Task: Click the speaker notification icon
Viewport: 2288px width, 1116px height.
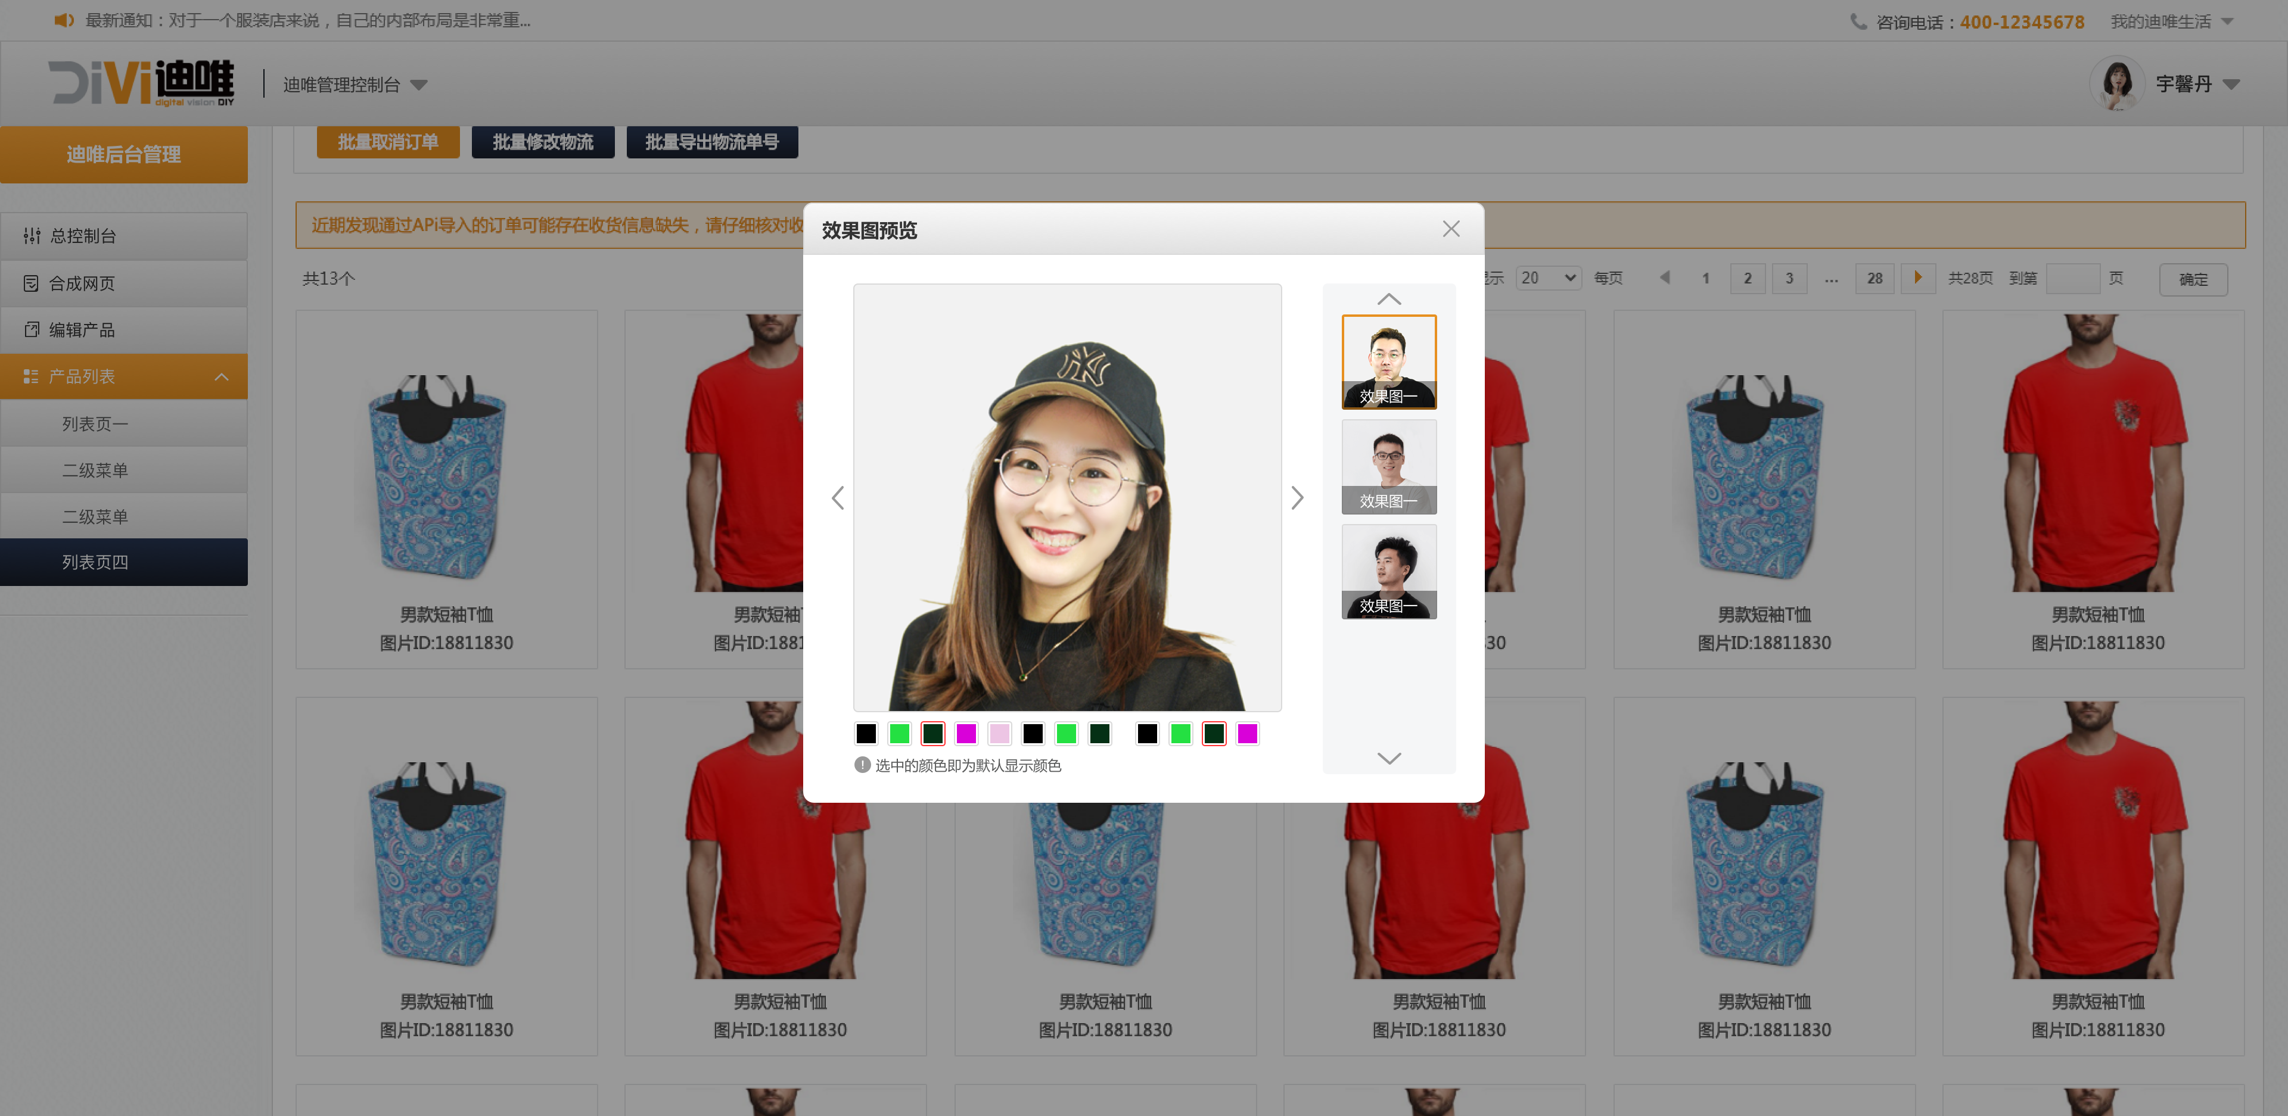Action: point(64,20)
